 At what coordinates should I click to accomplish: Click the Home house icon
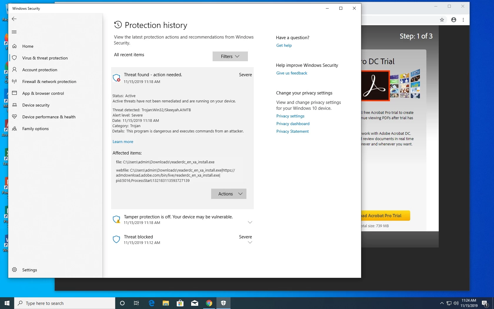coord(14,46)
